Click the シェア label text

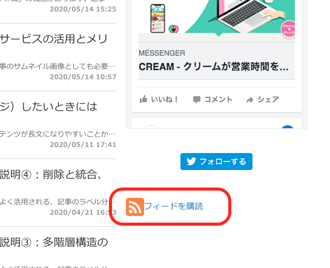pos(268,99)
